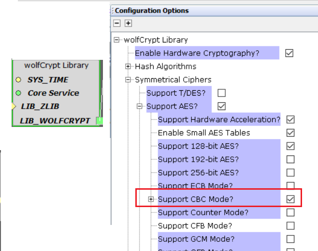Collapse the wolfCrypt Library root node
318x251 pixels.
116,40
